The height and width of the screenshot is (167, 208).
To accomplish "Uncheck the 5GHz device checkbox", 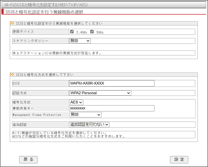I will pos(92,32).
